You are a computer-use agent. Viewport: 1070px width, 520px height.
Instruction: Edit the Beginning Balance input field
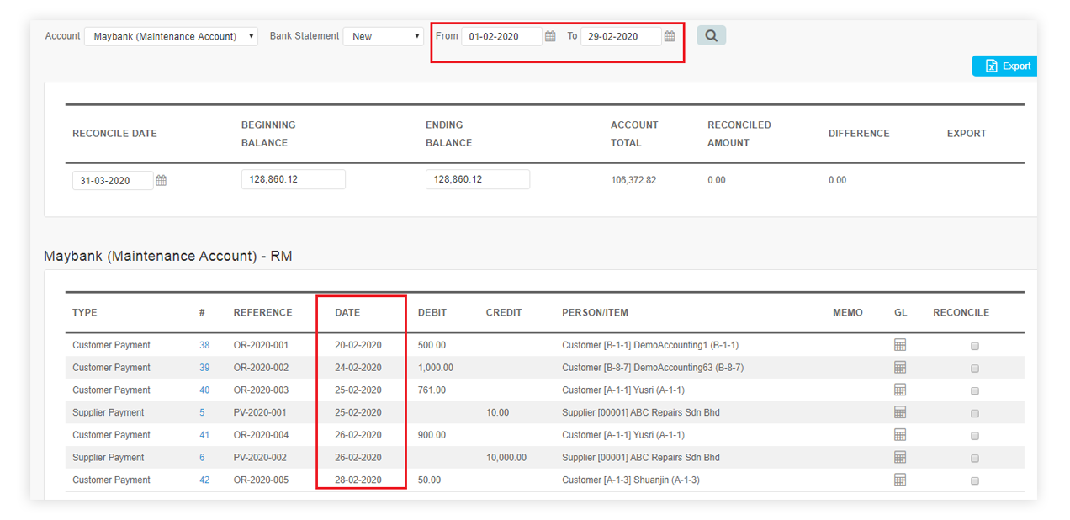point(293,179)
